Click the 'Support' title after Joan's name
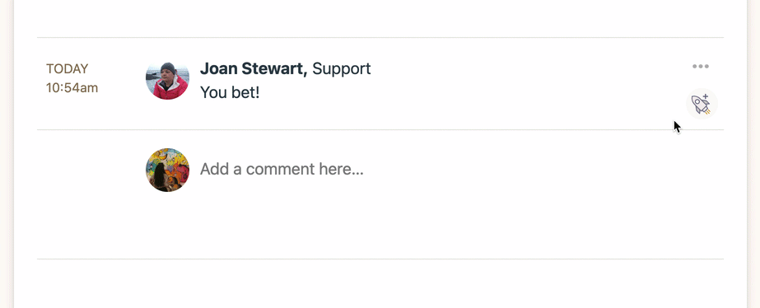The image size is (760, 308). pyautogui.click(x=341, y=69)
